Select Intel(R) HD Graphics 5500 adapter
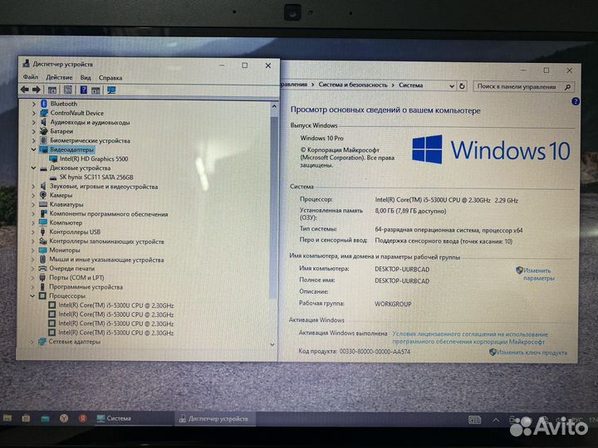This screenshot has height=448, width=598. coord(94,158)
